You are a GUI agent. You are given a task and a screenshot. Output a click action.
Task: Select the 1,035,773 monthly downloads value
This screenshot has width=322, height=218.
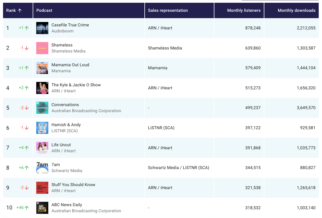[x=306, y=148]
